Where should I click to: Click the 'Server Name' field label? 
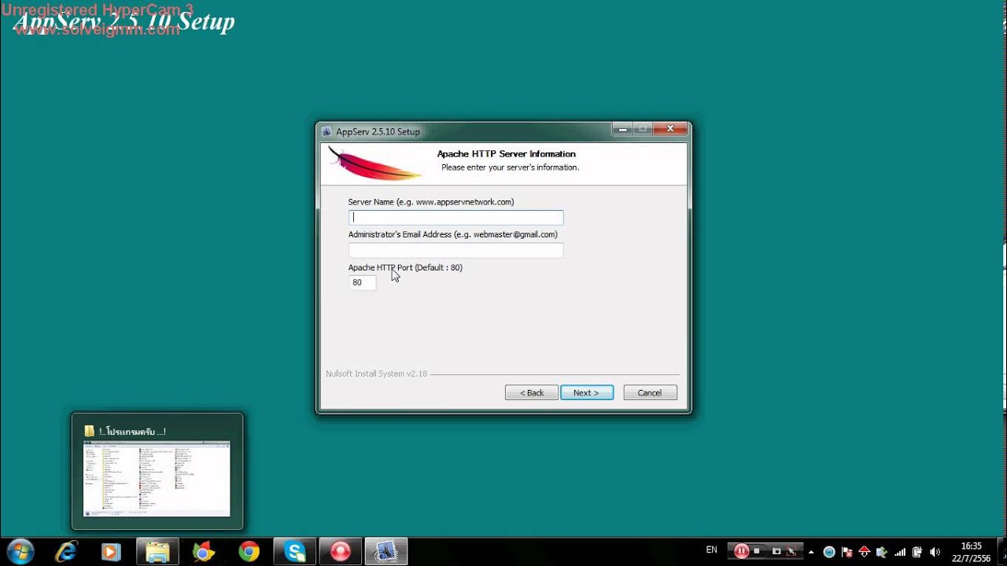coord(431,202)
